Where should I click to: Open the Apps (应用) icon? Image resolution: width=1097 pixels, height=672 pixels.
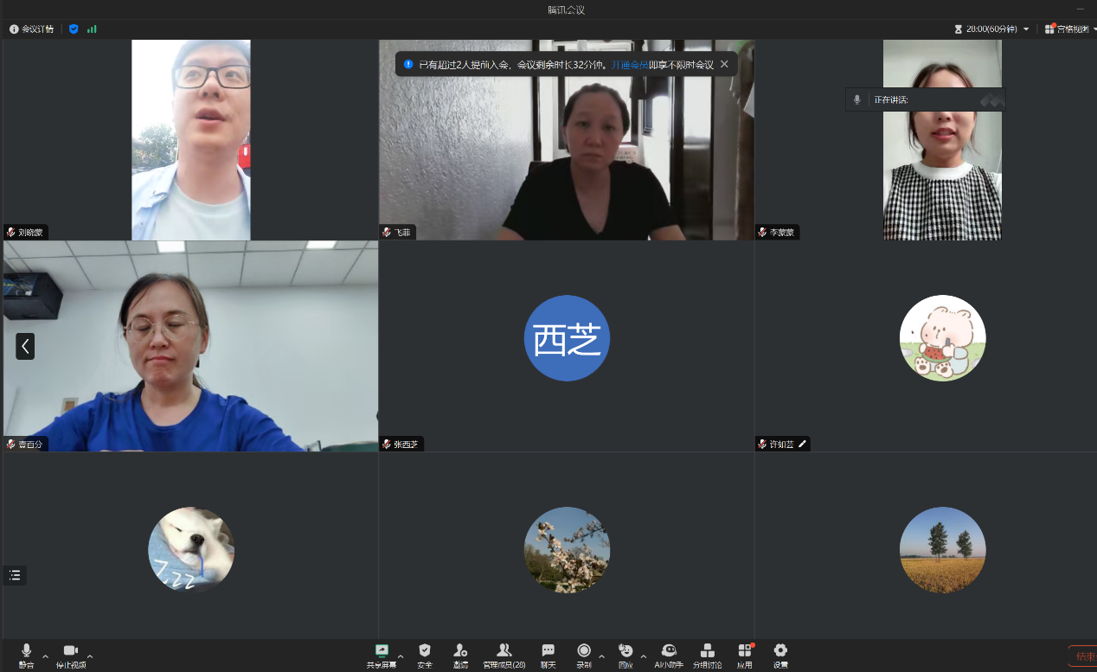[x=744, y=654]
